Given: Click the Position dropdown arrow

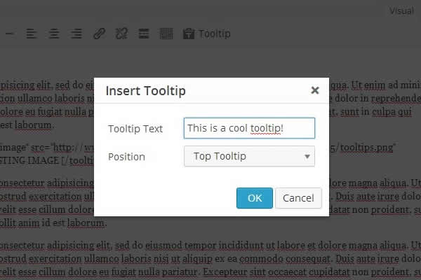Looking at the screenshot, I should click(x=307, y=156).
